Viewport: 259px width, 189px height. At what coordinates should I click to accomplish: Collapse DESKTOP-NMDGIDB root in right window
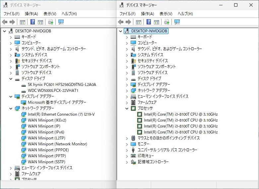tap(121, 31)
